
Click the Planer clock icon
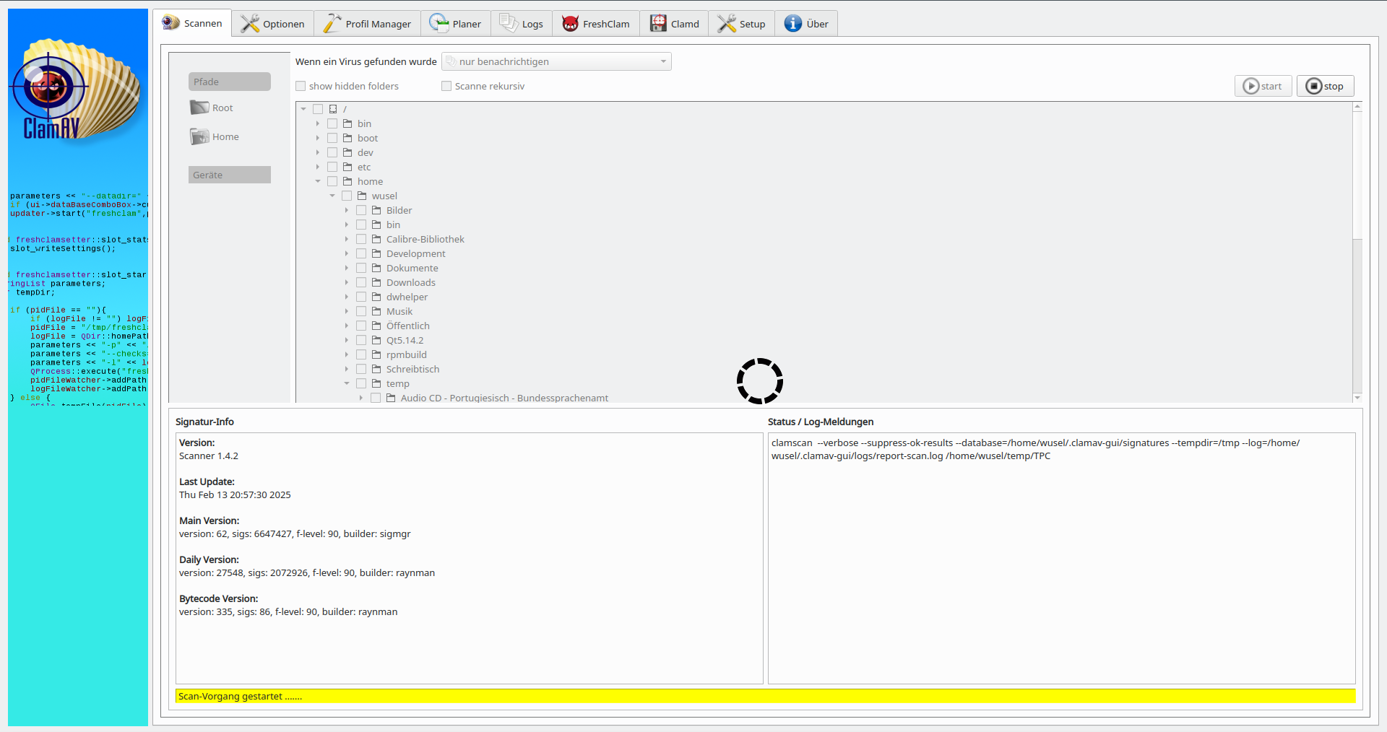coord(439,24)
